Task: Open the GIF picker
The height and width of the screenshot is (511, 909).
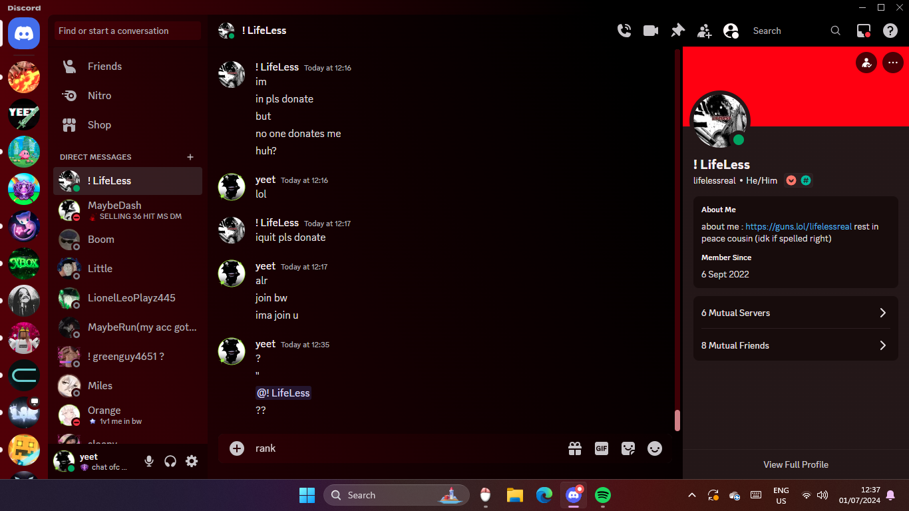Action: click(602, 448)
